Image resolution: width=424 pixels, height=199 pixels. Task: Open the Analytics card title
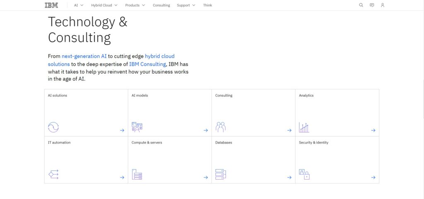[306, 96]
